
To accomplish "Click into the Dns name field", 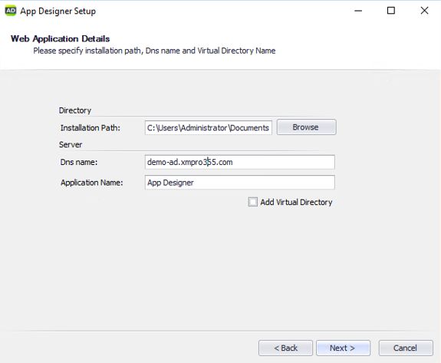I will 240,162.
